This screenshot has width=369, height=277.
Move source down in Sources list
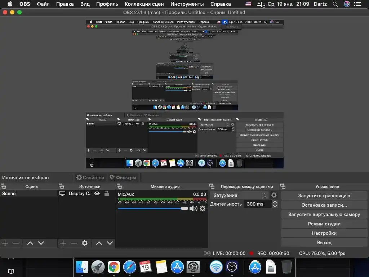click(x=110, y=243)
